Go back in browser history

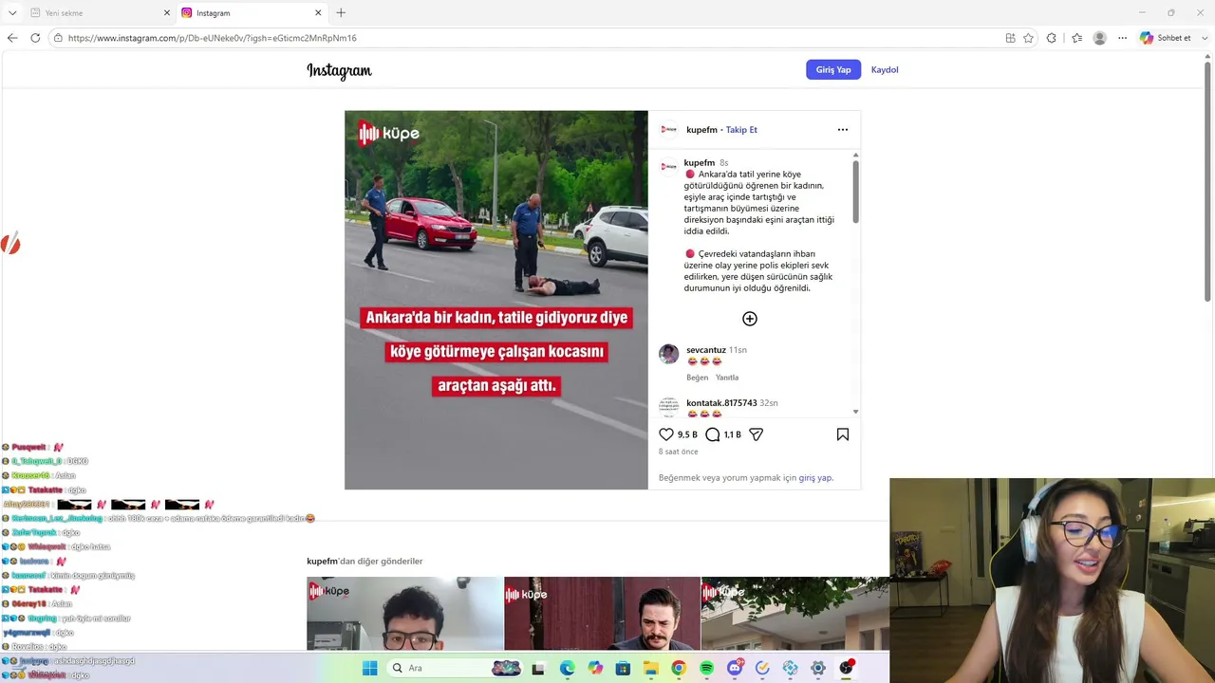(12, 38)
